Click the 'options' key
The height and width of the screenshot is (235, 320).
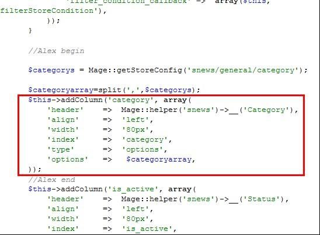point(68,159)
